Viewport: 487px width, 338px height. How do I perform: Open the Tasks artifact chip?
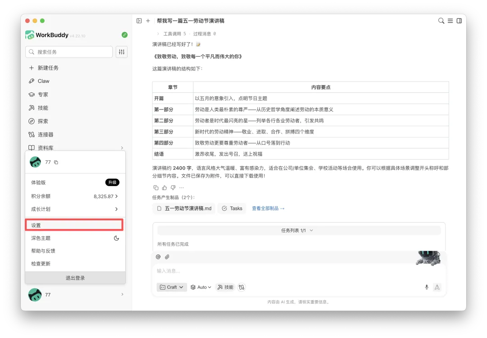click(232, 208)
